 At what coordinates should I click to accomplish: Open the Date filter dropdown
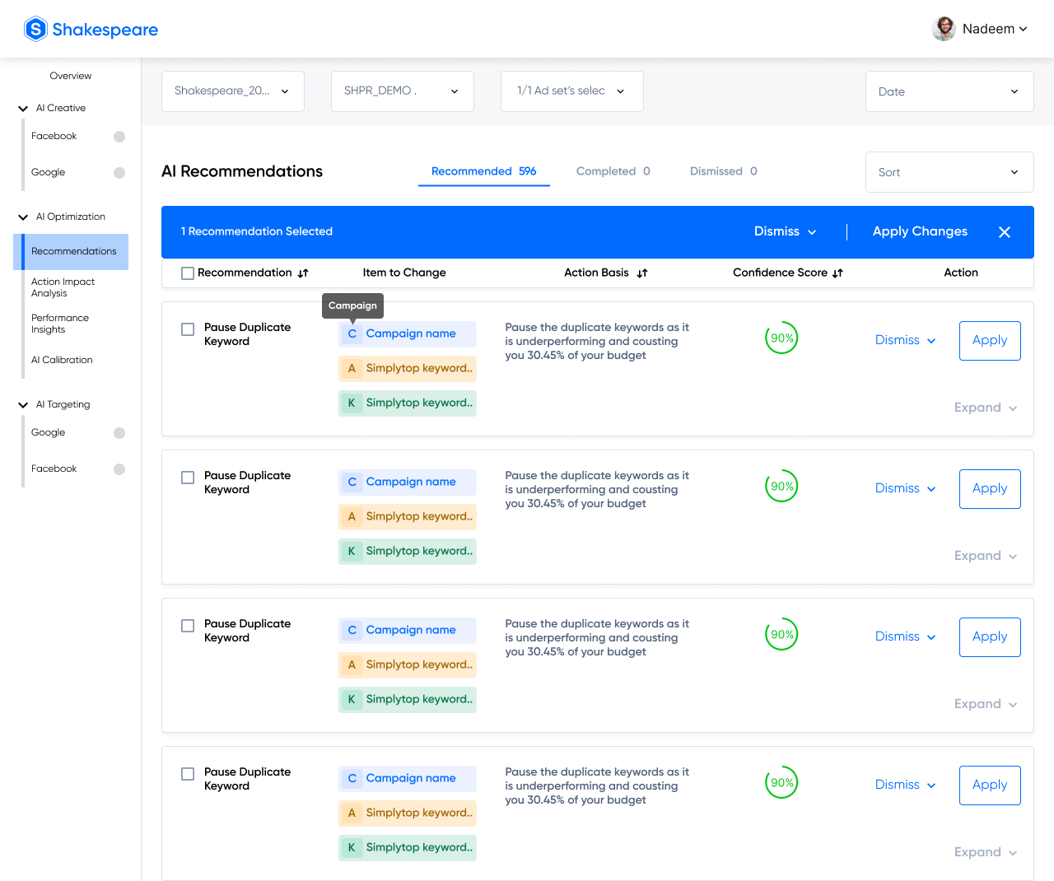click(949, 91)
